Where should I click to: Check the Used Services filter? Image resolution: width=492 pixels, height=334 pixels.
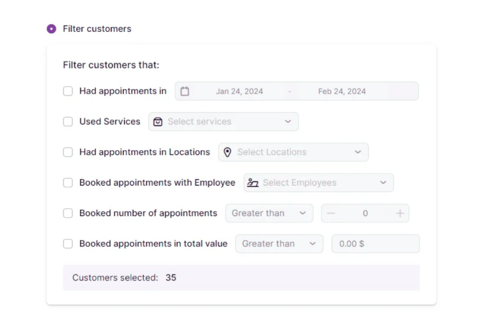68,122
